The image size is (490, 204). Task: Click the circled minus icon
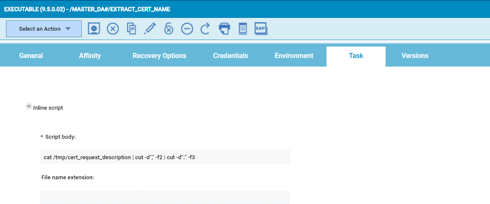(187, 29)
